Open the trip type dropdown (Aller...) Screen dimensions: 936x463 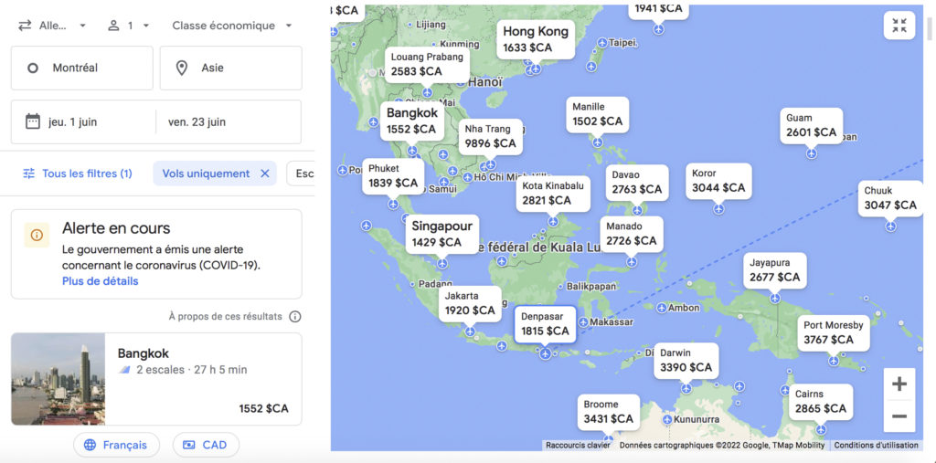click(x=53, y=26)
